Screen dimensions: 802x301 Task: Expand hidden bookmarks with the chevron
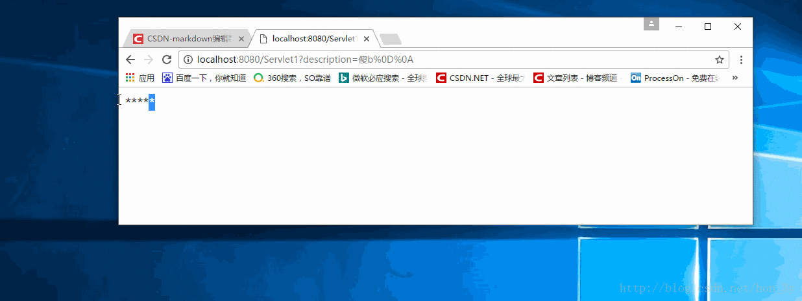(x=735, y=78)
